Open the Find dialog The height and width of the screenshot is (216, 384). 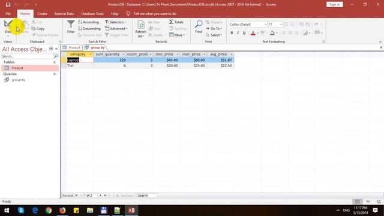[x=199, y=26]
